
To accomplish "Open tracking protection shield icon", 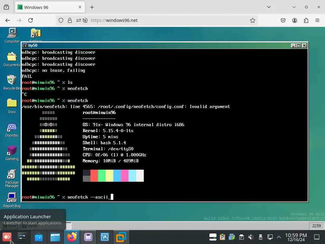I will pyautogui.click(x=61, y=20).
